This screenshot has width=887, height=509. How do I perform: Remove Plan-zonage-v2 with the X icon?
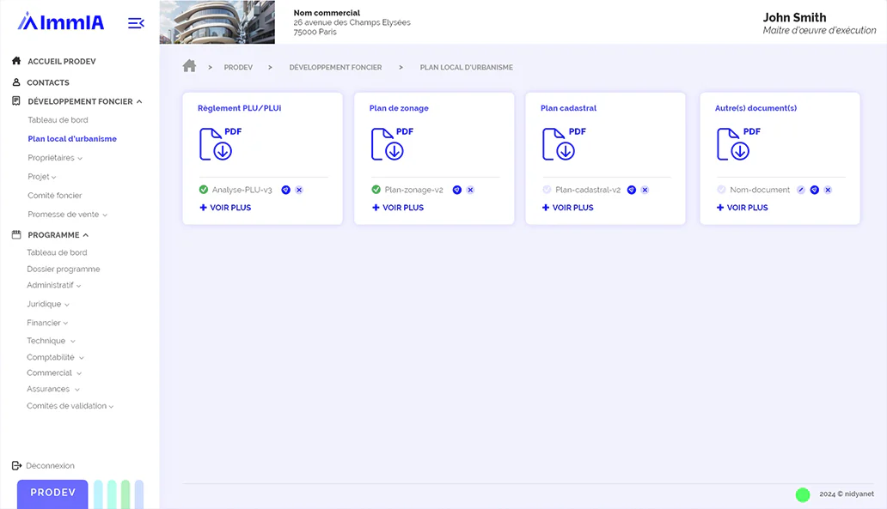471,190
